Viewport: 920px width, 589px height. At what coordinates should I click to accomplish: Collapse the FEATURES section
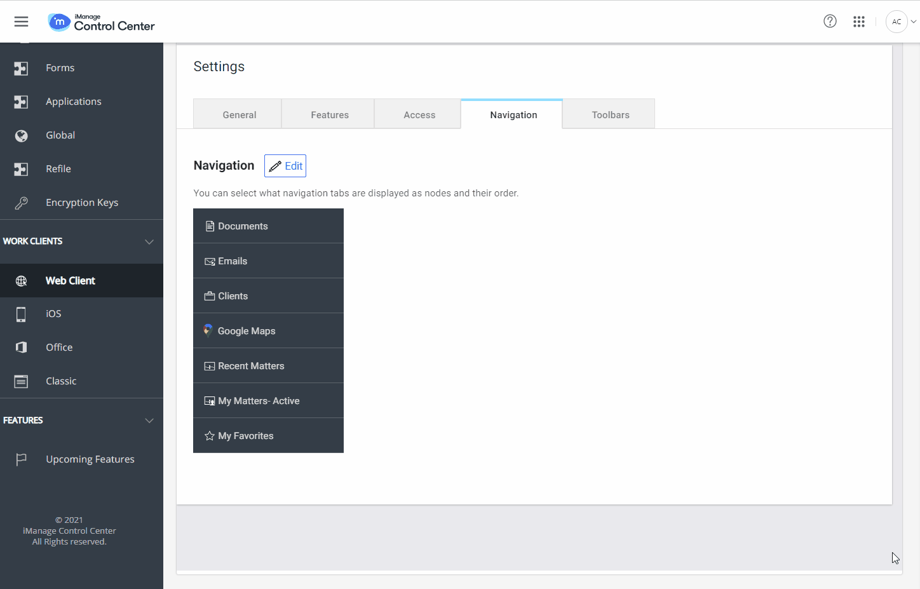point(149,420)
